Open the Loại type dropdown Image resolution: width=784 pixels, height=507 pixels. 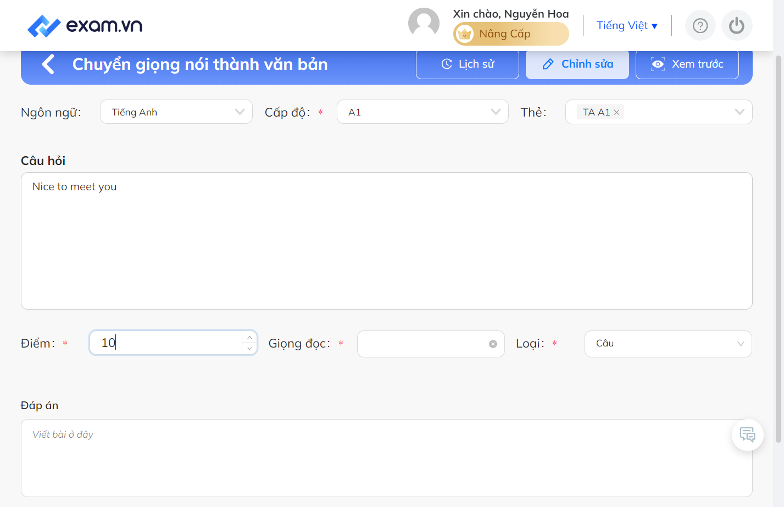pos(668,344)
